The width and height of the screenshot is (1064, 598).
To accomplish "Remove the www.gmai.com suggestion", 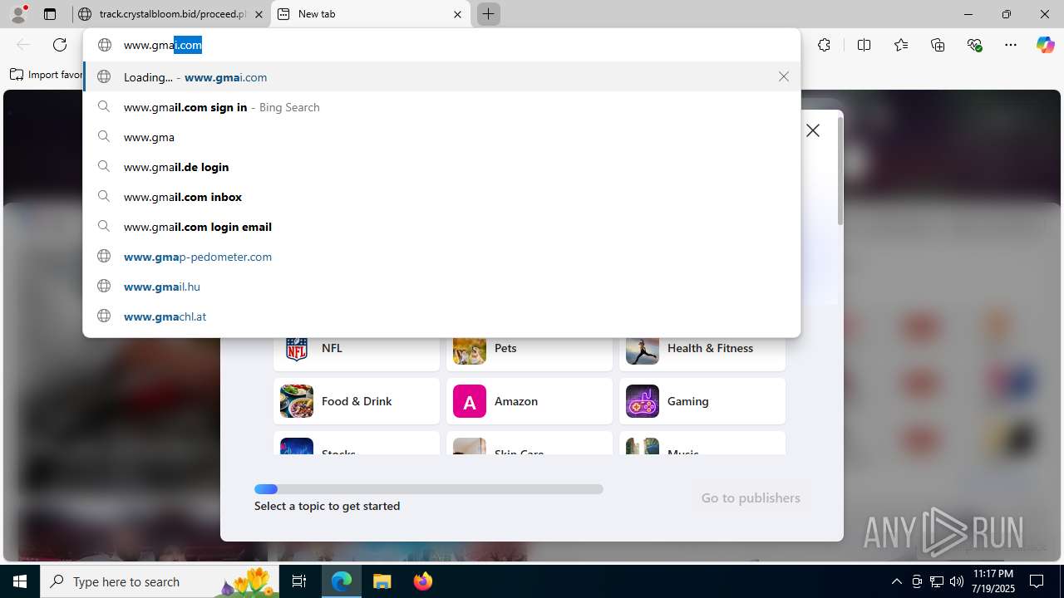I will 784,76.
